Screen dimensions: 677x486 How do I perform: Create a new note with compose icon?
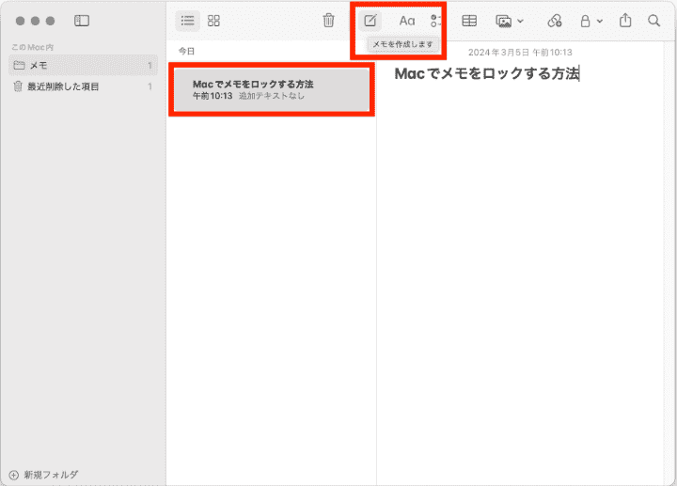click(x=370, y=21)
